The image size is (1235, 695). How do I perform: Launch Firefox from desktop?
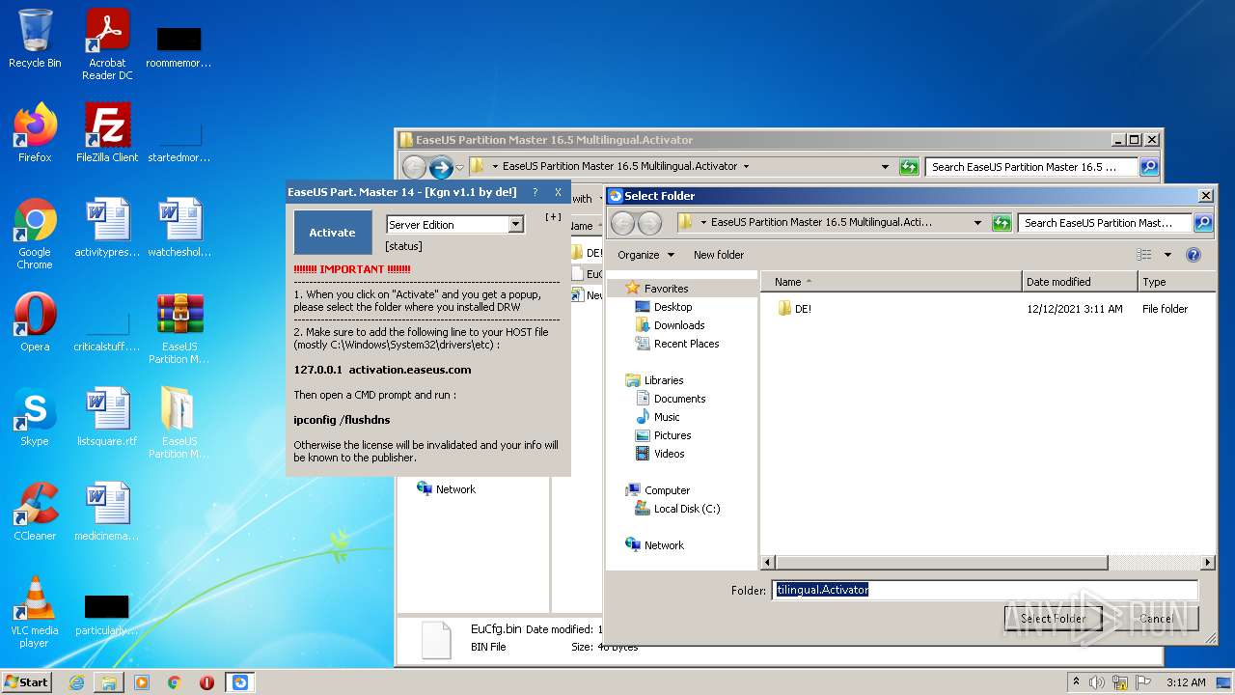(x=35, y=133)
